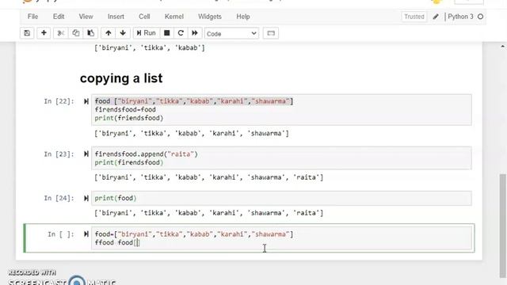Run cell In [22] using its run icon
Viewport: 507px width, 285px height.
point(86,101)
